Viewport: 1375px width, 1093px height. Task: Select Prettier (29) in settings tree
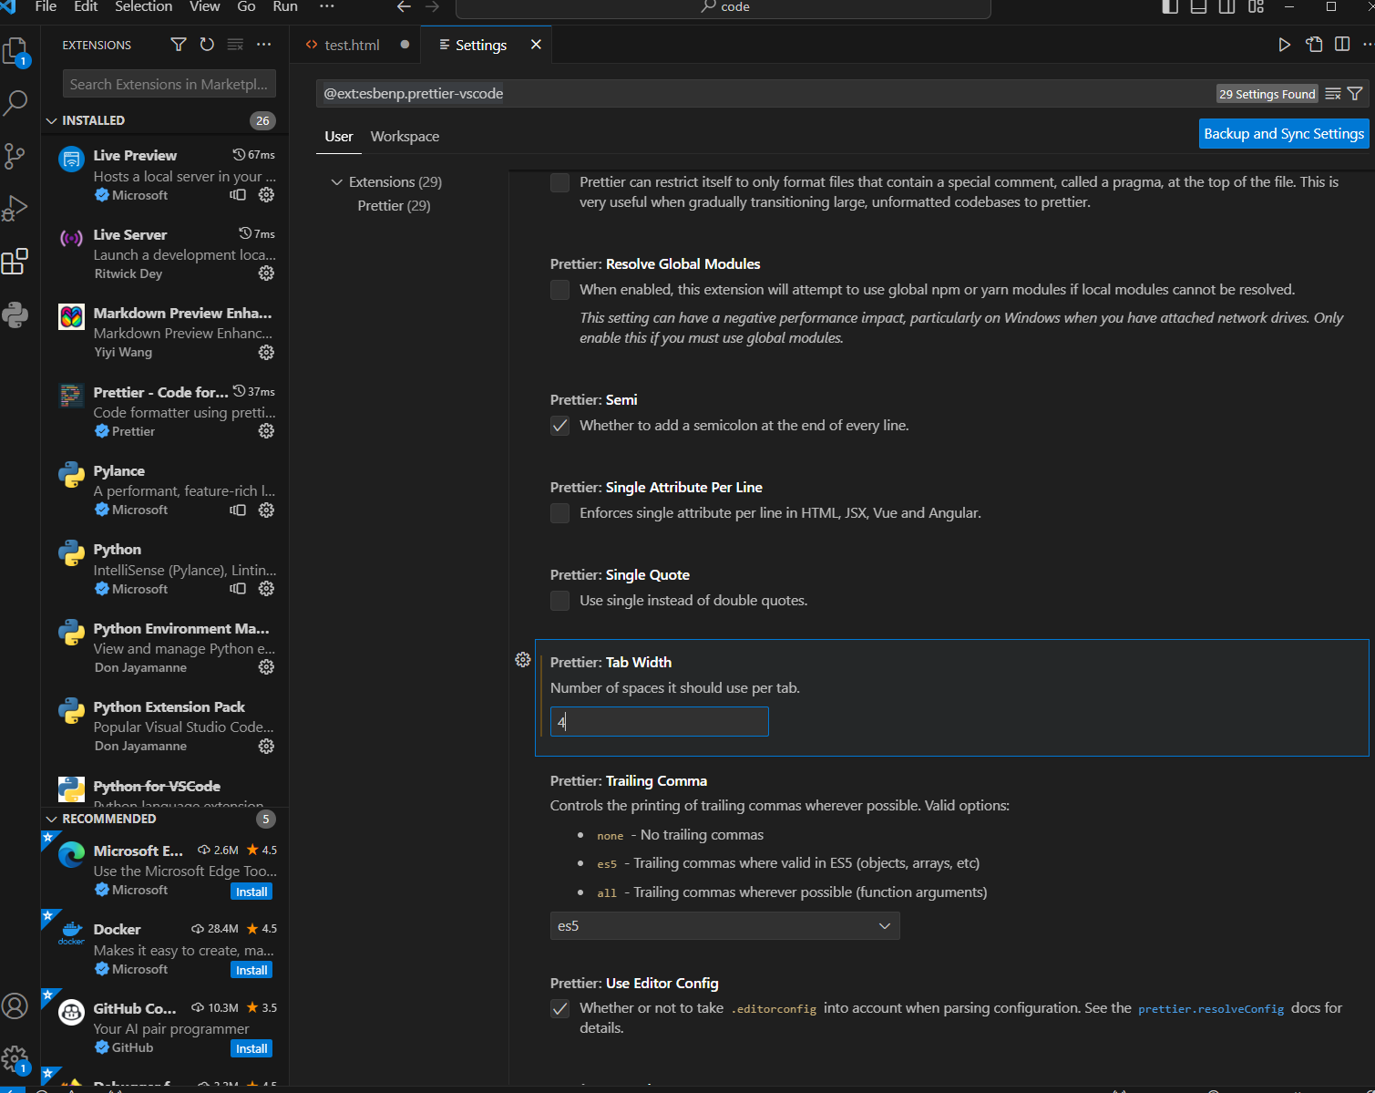395,206
